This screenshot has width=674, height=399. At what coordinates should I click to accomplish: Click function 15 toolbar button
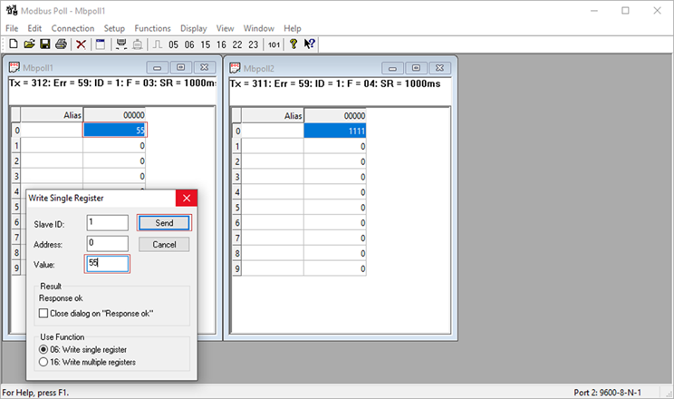coord(206,44)
